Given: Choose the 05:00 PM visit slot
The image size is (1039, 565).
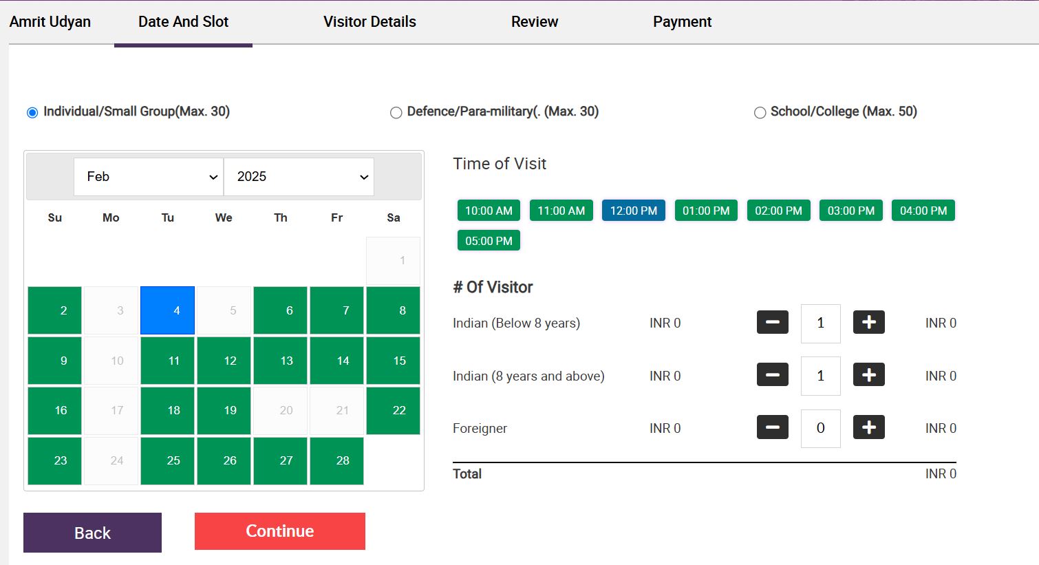Looking at the screenshot, I should pos(489,241).
